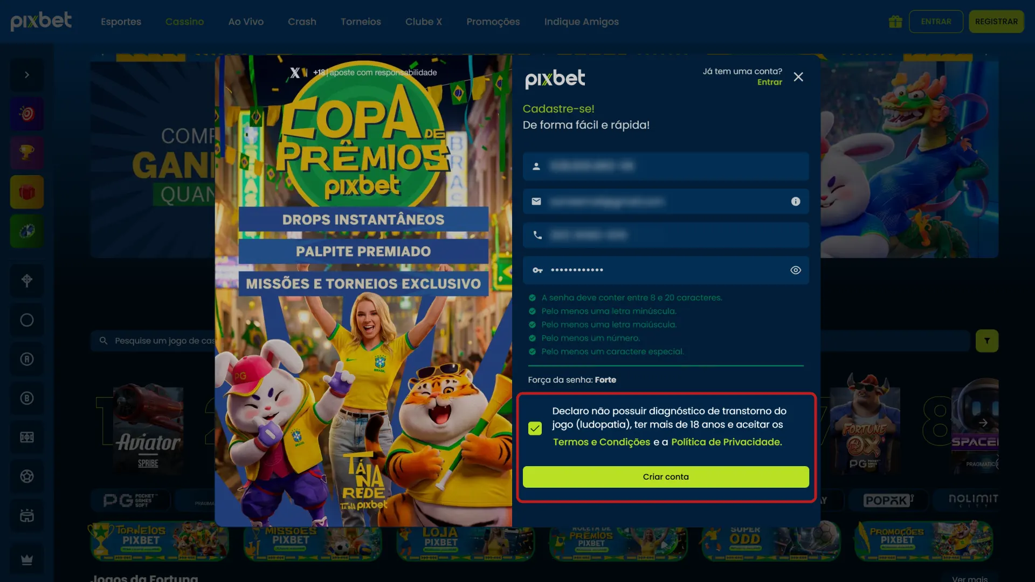
Task: Open Indique Amigos menu
Action: (581, 22)
